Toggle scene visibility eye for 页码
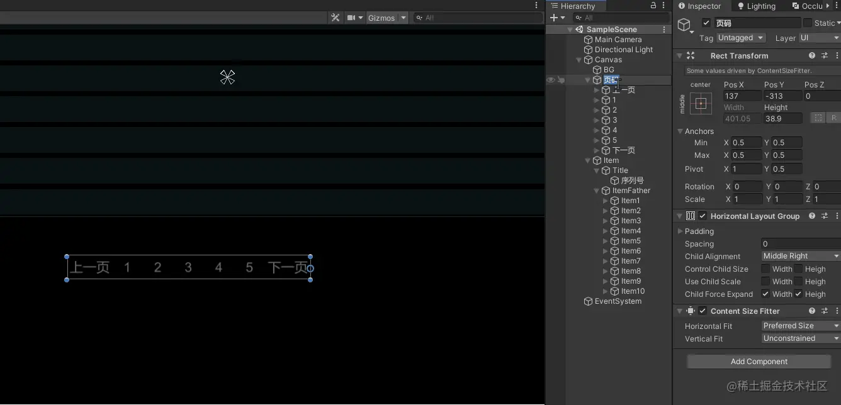 (551, 80)
